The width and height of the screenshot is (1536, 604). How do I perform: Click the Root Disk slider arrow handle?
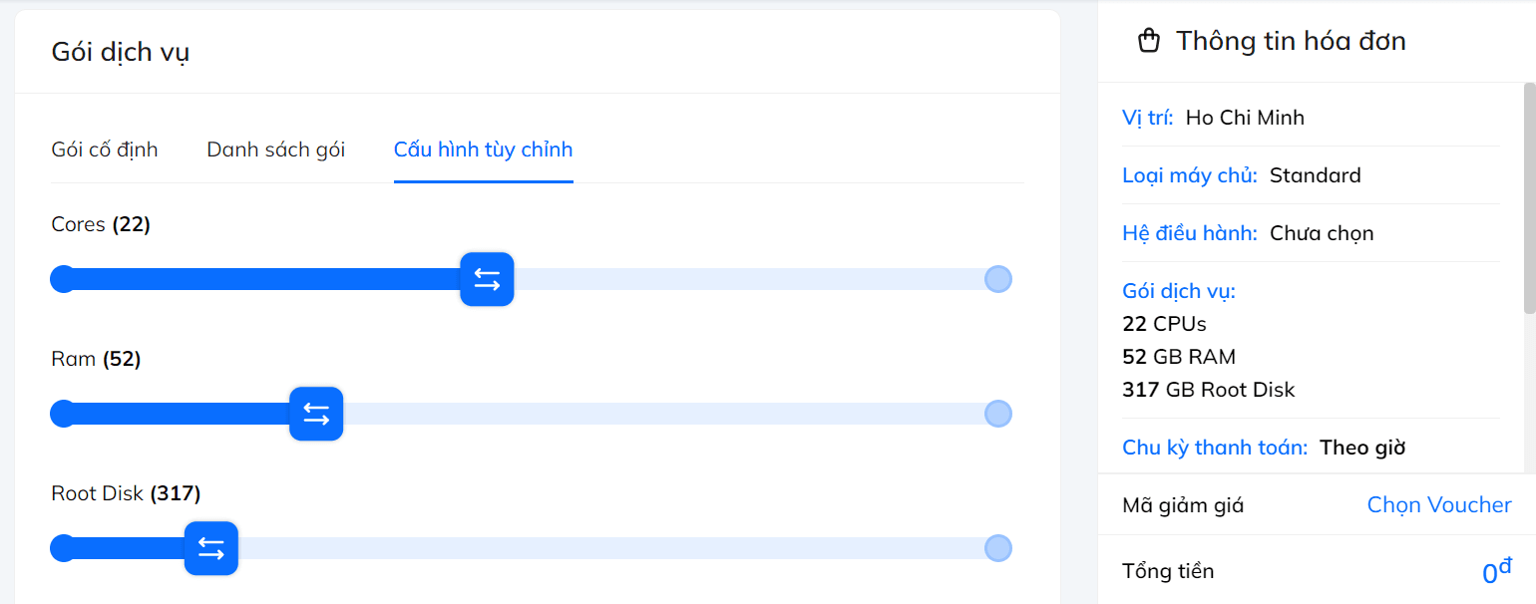point(211,548)
